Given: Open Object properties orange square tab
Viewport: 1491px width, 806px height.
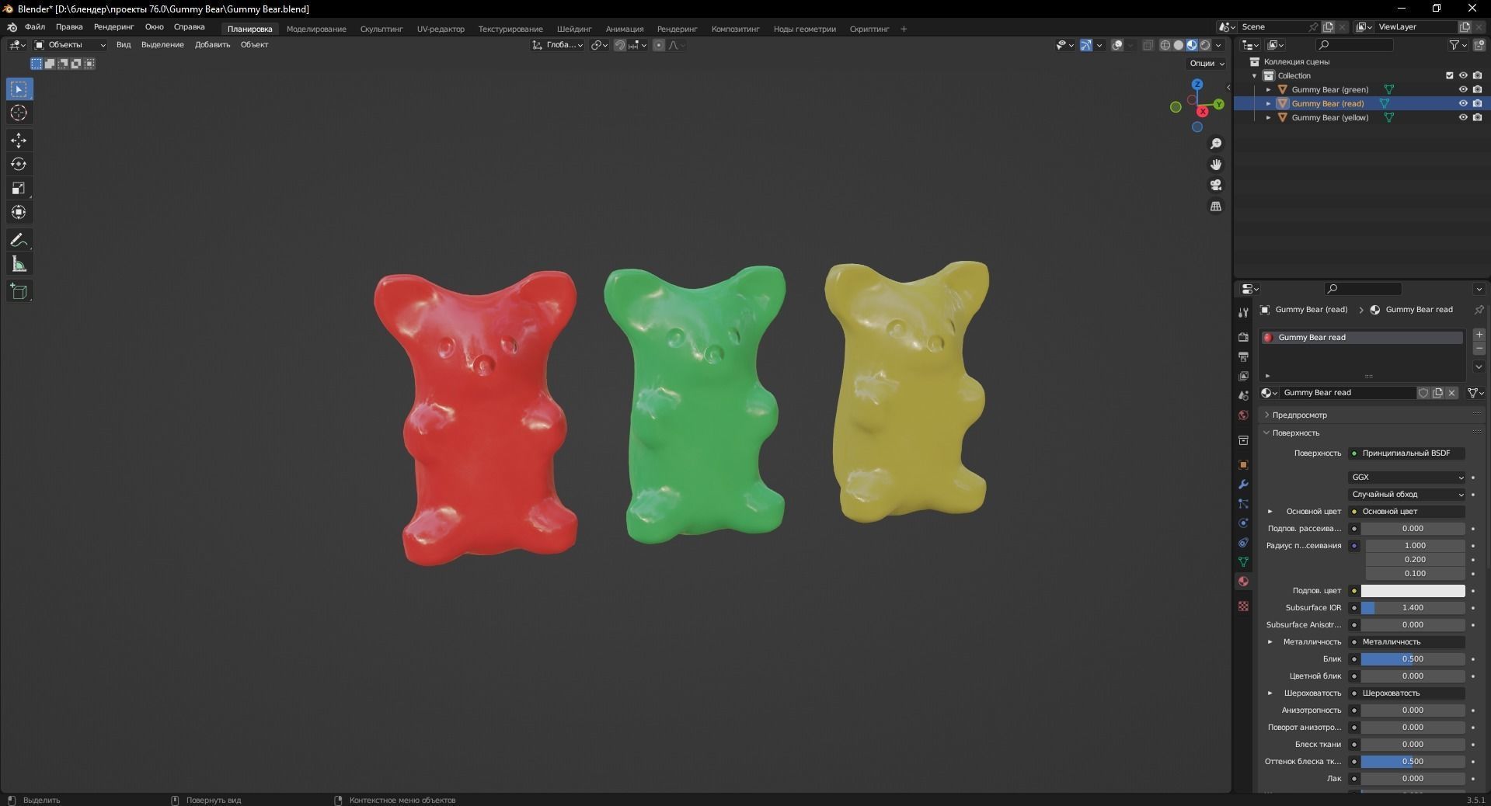Looking at the screenshot, I should tap(1243, 464).
